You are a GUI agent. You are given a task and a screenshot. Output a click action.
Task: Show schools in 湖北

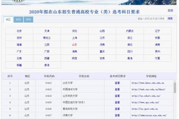(130, 45)
